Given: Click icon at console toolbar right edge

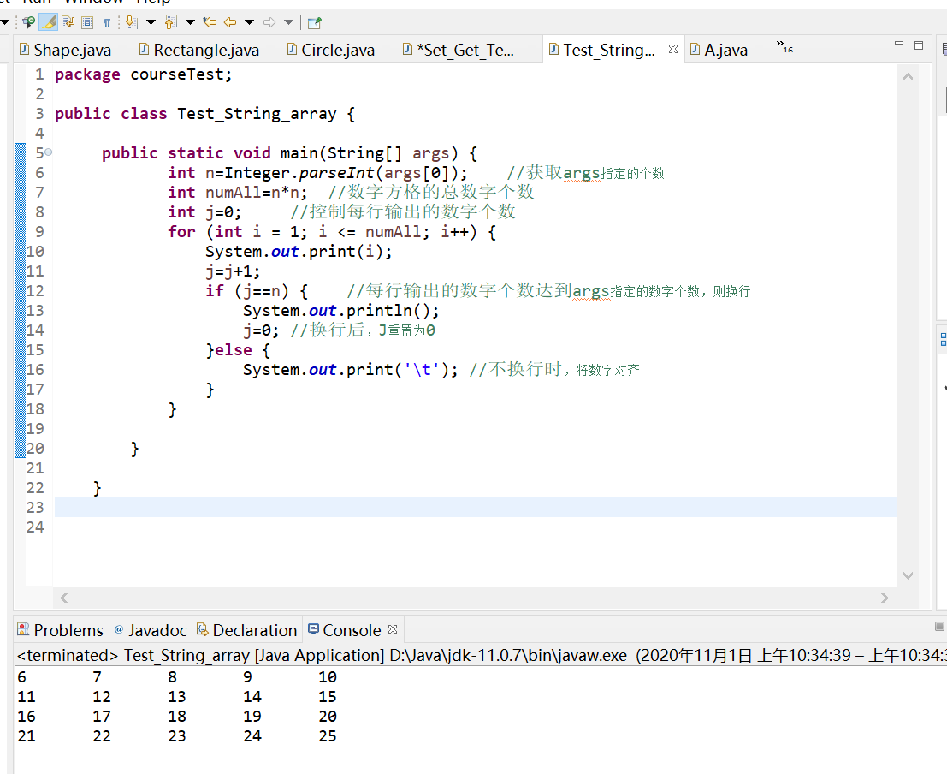Looking at the screenshot, I should coord(940,627).
